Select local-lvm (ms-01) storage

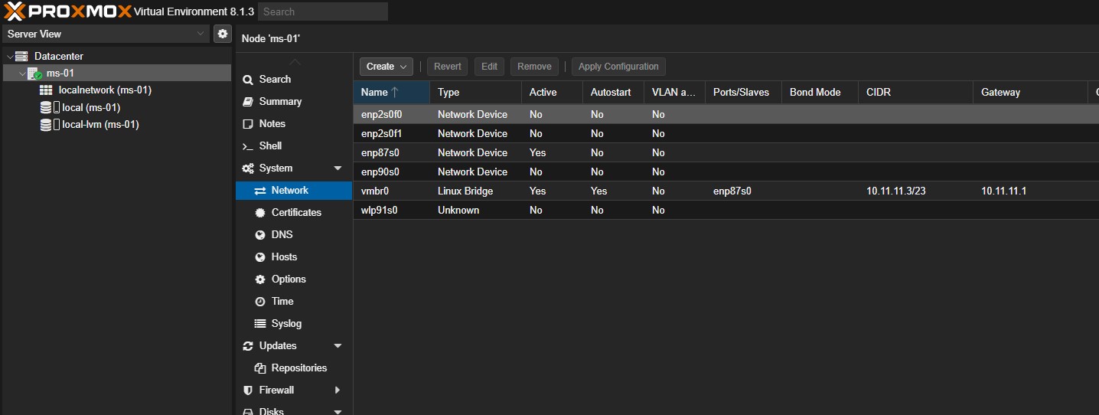[x=99, y=124]
